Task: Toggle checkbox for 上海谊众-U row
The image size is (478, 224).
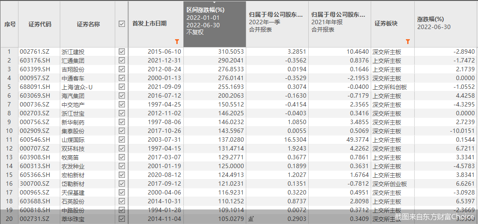Action: click(x=122, y=87)
